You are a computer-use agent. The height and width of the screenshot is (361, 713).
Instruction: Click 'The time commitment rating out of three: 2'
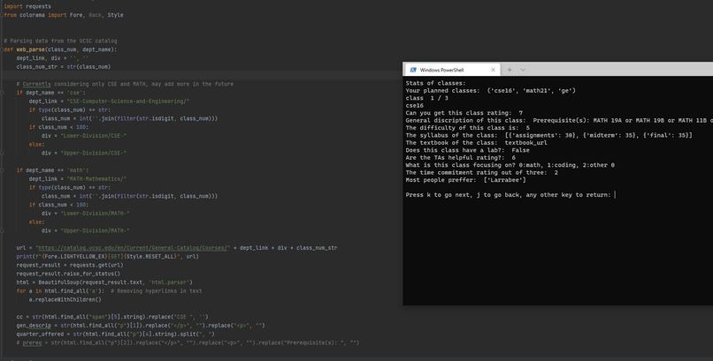click(482, 172)
